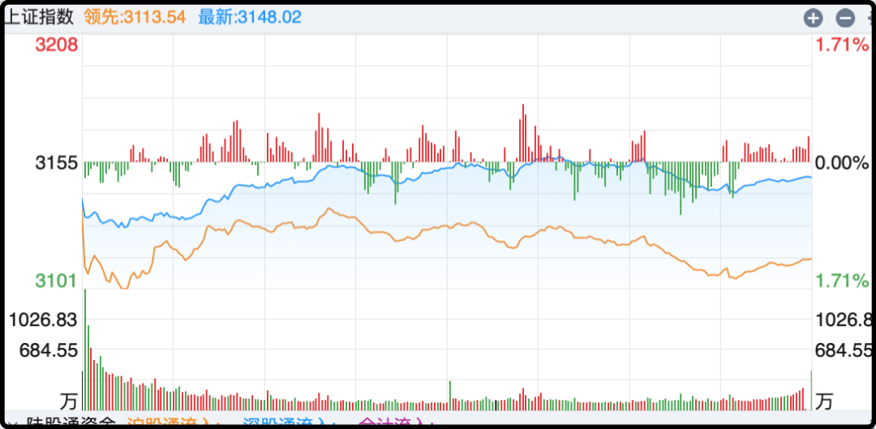This screenshot has width=876, height=429.
Task: Click the plus zoom-in icon
Action: point(813,18)
